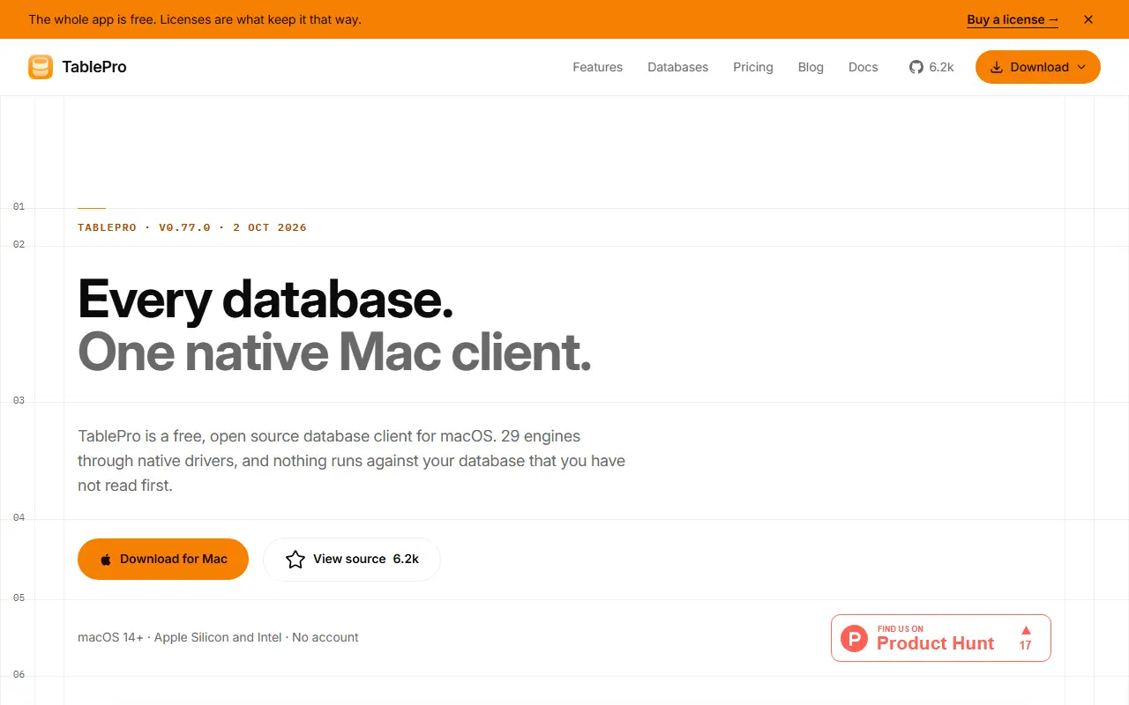Click the View source 6.2k button
The width and height of the screenshot is (1129, 705).
coord(352,560)
